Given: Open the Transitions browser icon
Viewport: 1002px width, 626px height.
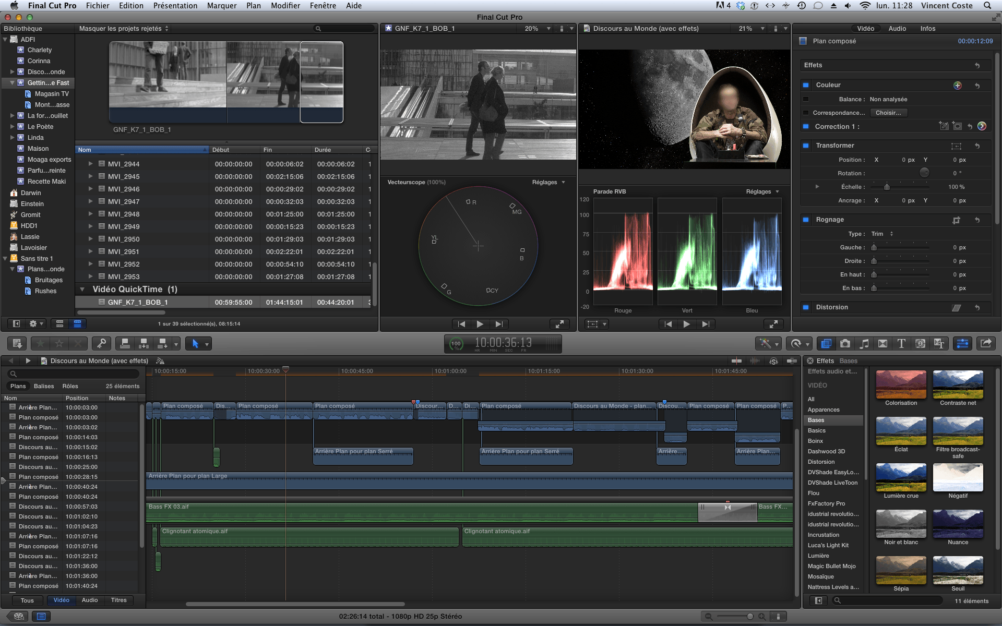Looking at the screenshot, I should (882, 343).
